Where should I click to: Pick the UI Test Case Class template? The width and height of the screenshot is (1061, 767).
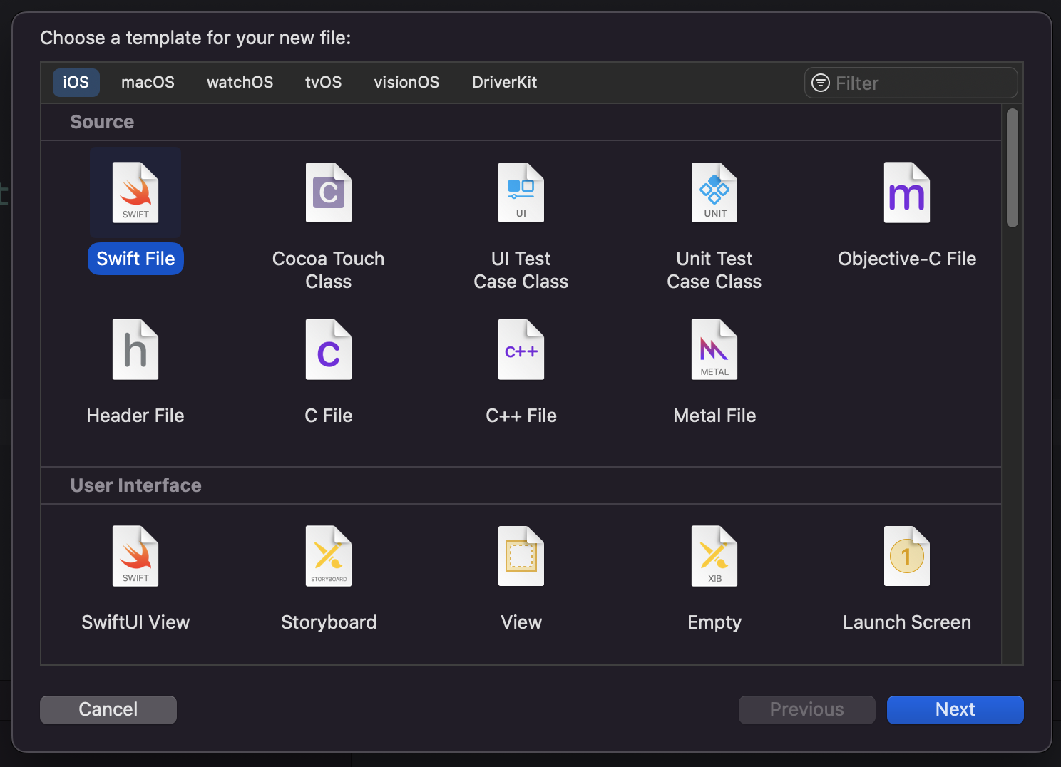pyautogui.click(x=521, y=227)
